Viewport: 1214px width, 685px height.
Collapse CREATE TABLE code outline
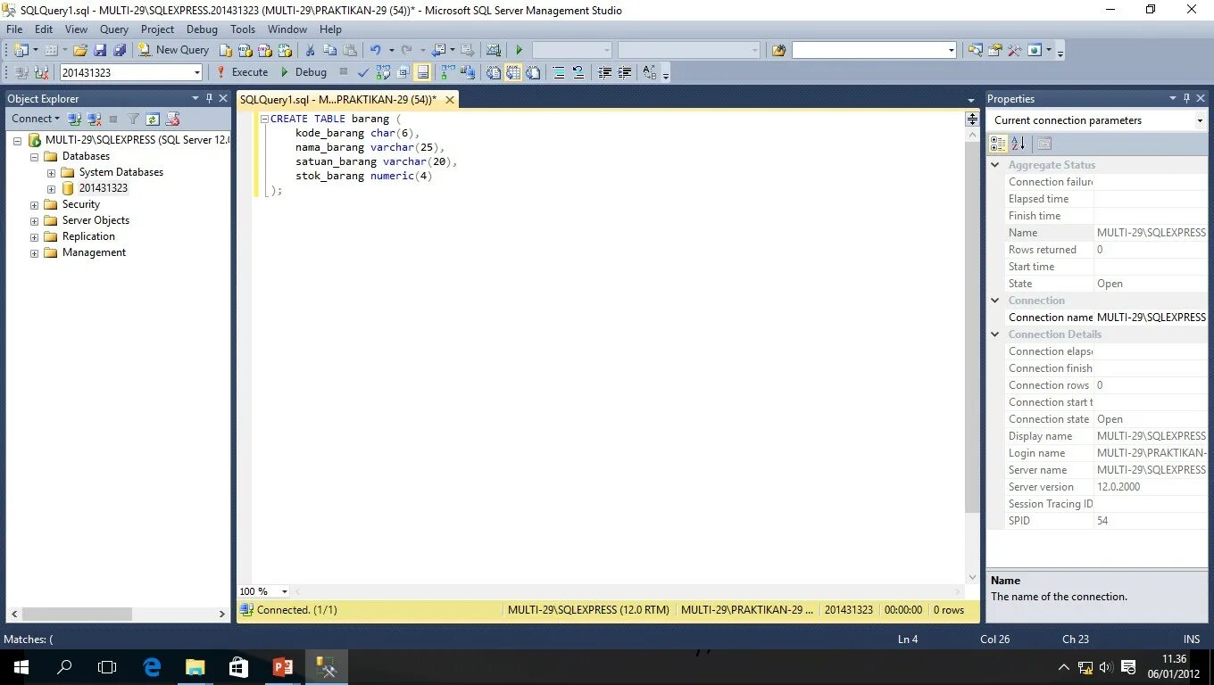tap(264, 119)
